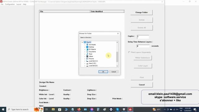Open Messenger from the taskbar
Viewport: 199px width, 112px height.
point(92,109)
